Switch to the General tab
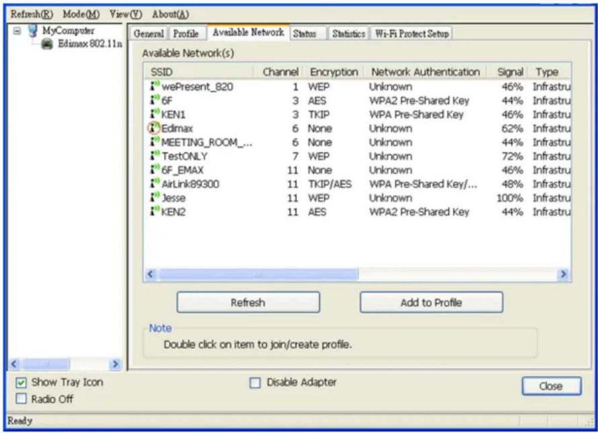598x433 pixels. (x=149, y=34)
